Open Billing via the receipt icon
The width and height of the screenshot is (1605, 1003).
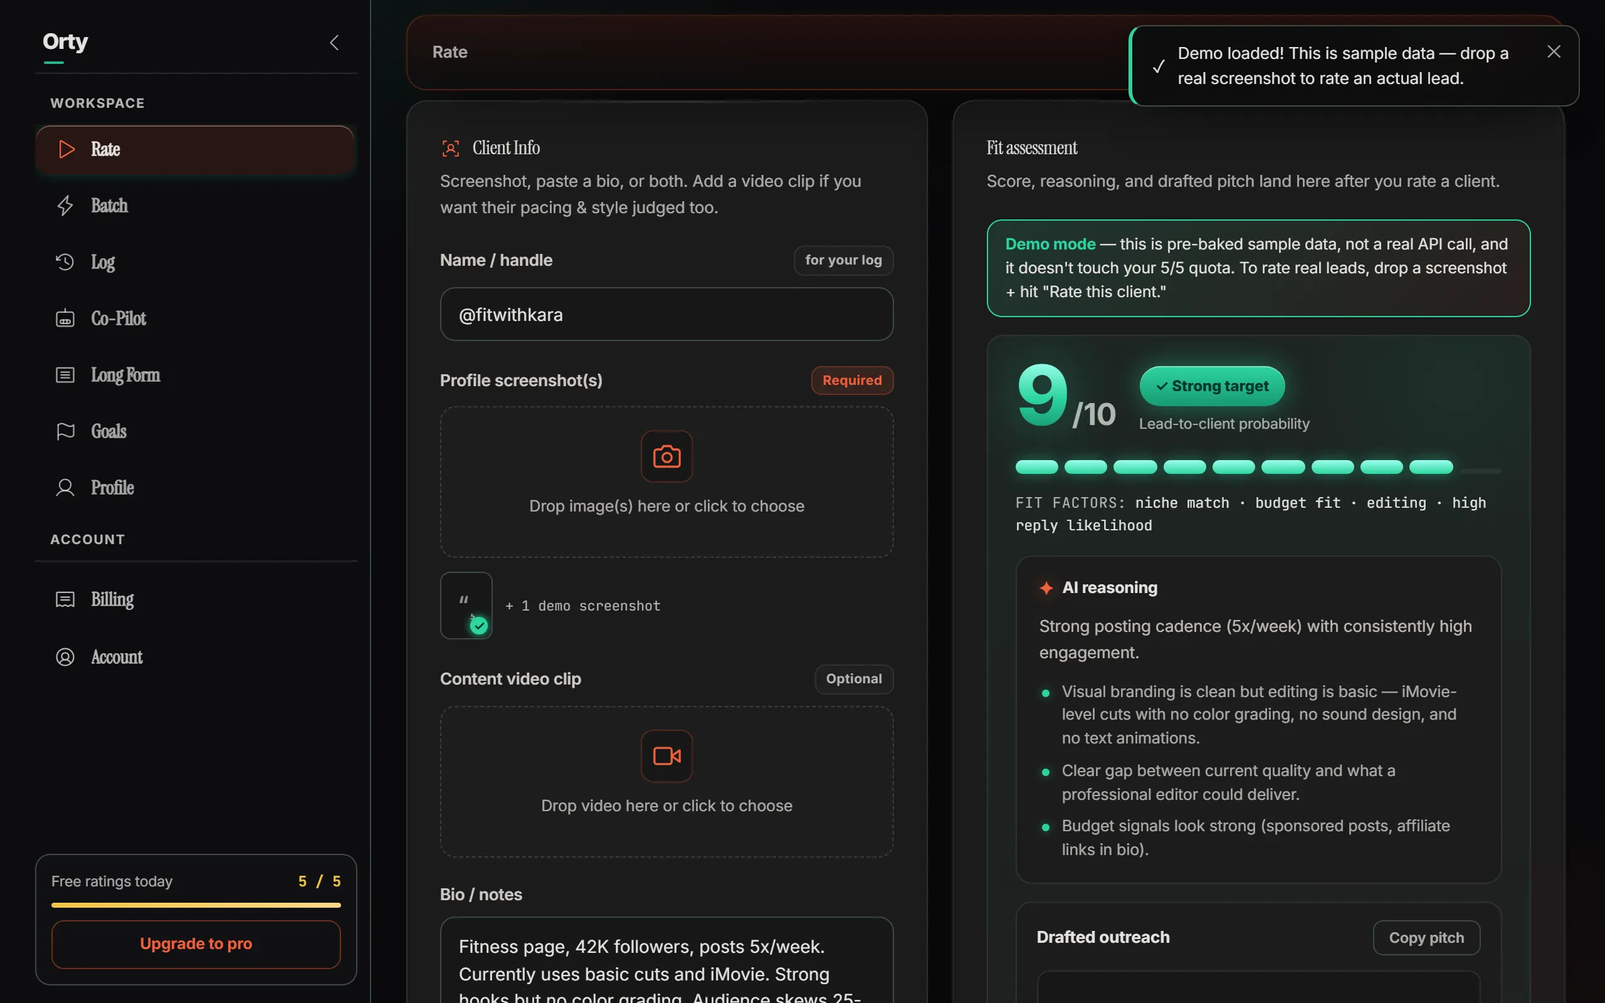coord(65,600)
